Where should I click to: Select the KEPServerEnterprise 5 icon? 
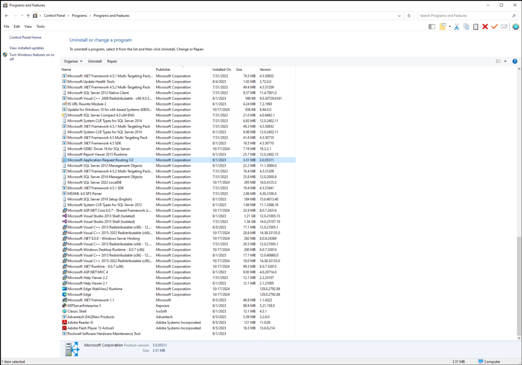click(x=65, y=305)
